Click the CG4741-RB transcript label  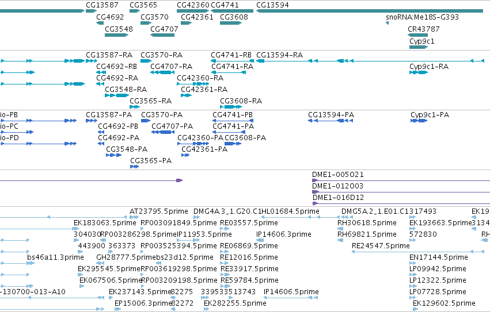coord(231,55)
